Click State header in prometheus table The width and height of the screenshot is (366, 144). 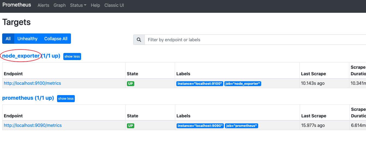(x=133, y=116)
